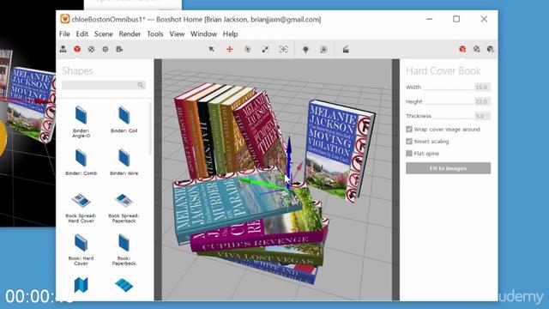
Task: Click the Thickness slider track
Action: (452, 118)
